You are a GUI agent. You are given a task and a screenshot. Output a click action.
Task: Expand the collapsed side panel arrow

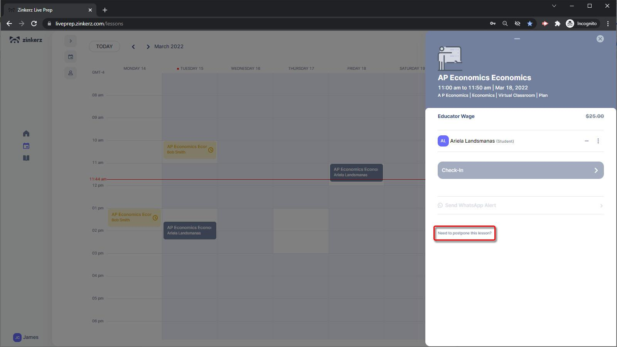coord(71,41)
